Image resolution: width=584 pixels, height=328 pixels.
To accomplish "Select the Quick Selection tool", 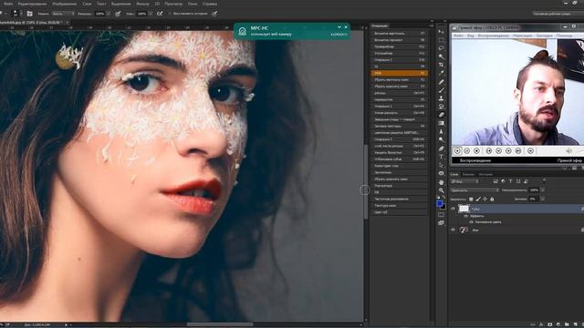I will point(442,56).
